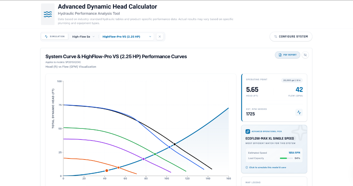Click the purple curve intersection point marker

coord(143,159)
